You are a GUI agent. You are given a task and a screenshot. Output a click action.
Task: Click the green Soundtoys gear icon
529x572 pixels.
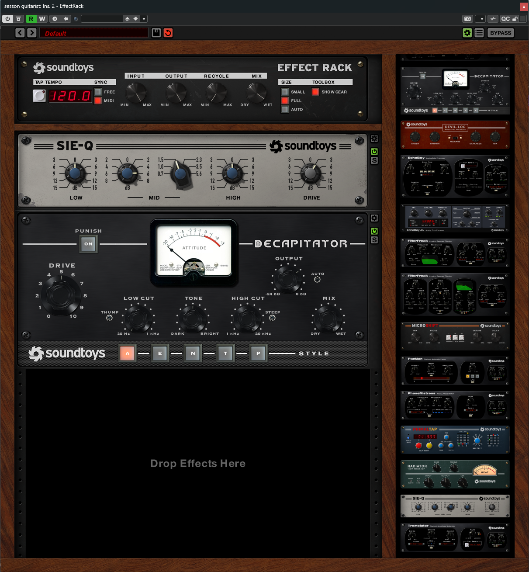pos(467,33)
